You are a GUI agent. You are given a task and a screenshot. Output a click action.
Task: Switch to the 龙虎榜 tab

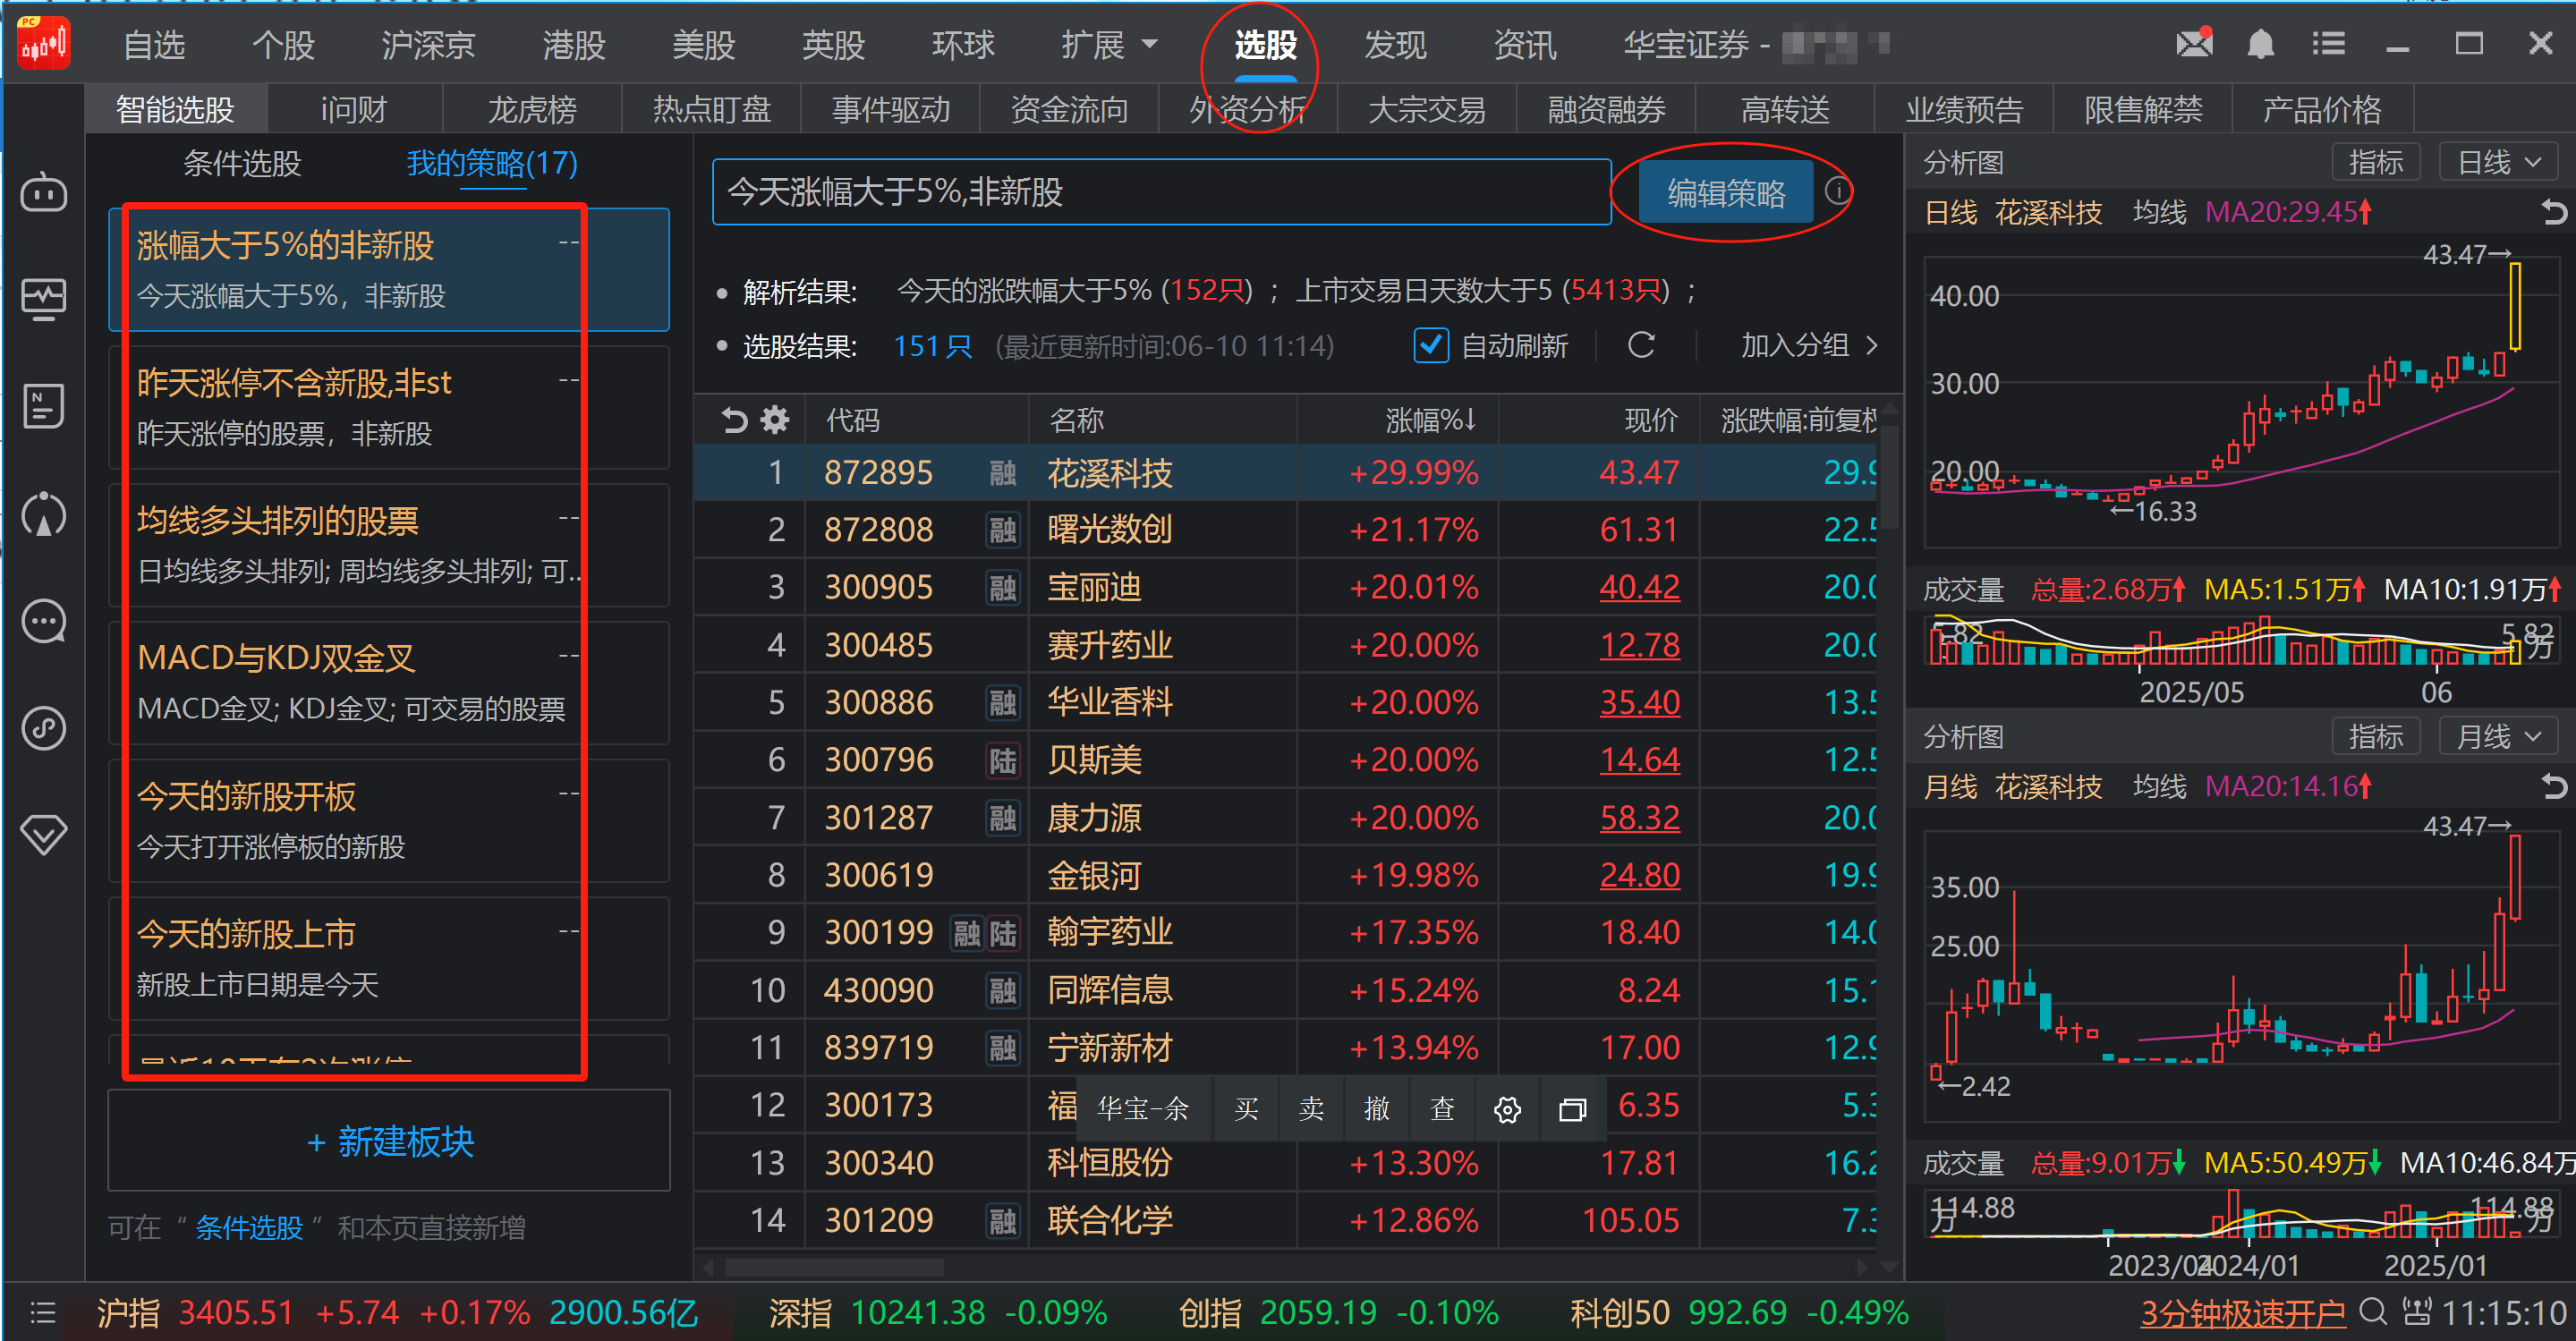click(x=532, y=109)
